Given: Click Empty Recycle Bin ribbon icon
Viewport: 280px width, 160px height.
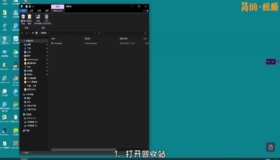Looking at the screenshot, I should point(23,19).
